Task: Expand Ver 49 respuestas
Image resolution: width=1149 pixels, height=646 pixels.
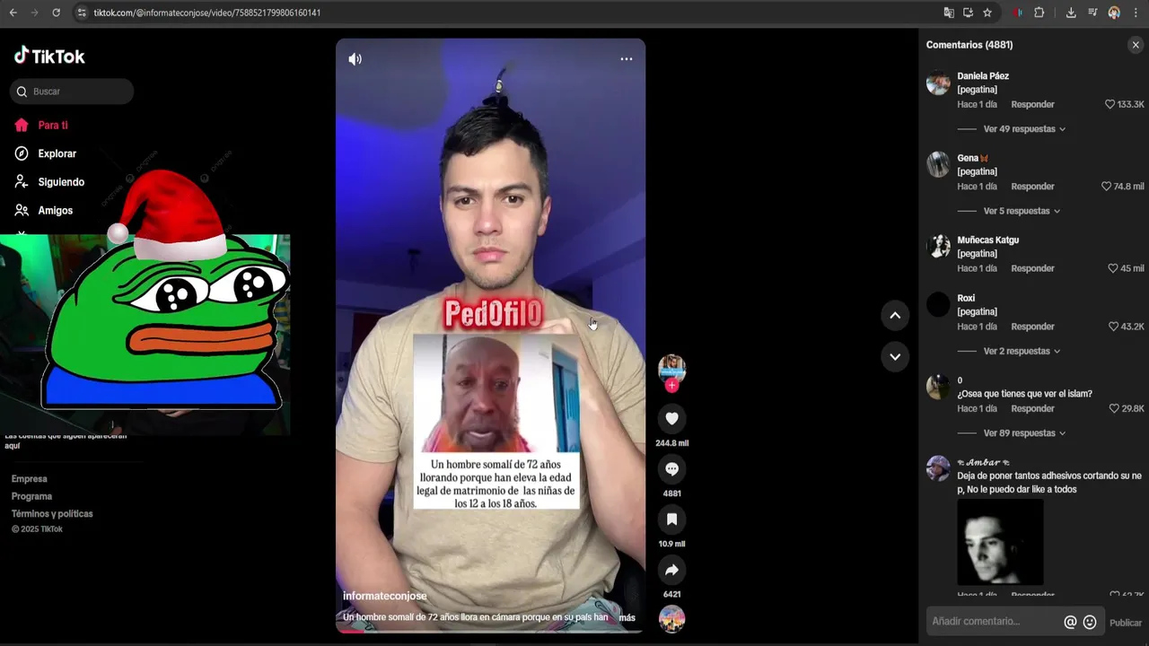Action: [x=1024, y=129]
